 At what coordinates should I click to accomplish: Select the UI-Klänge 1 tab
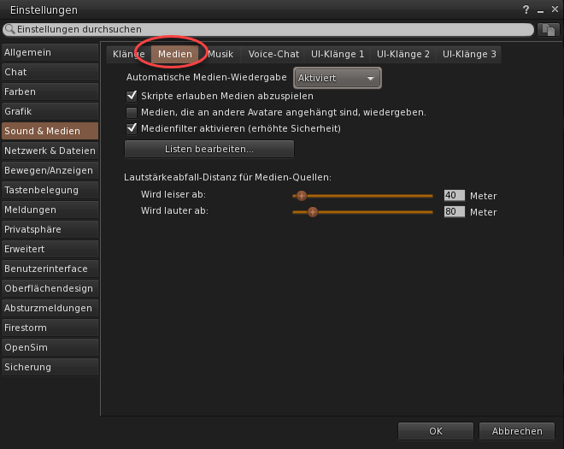coord(338,54)
